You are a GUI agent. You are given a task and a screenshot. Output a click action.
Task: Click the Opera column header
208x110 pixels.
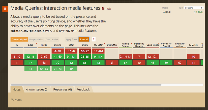(x=85, y=45)
